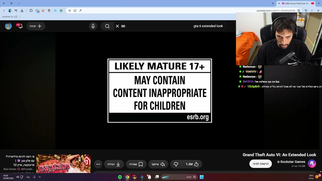The image size is (322, 181).
Task: Open Chrome's three-dot menu
Action: pos(4,11)
